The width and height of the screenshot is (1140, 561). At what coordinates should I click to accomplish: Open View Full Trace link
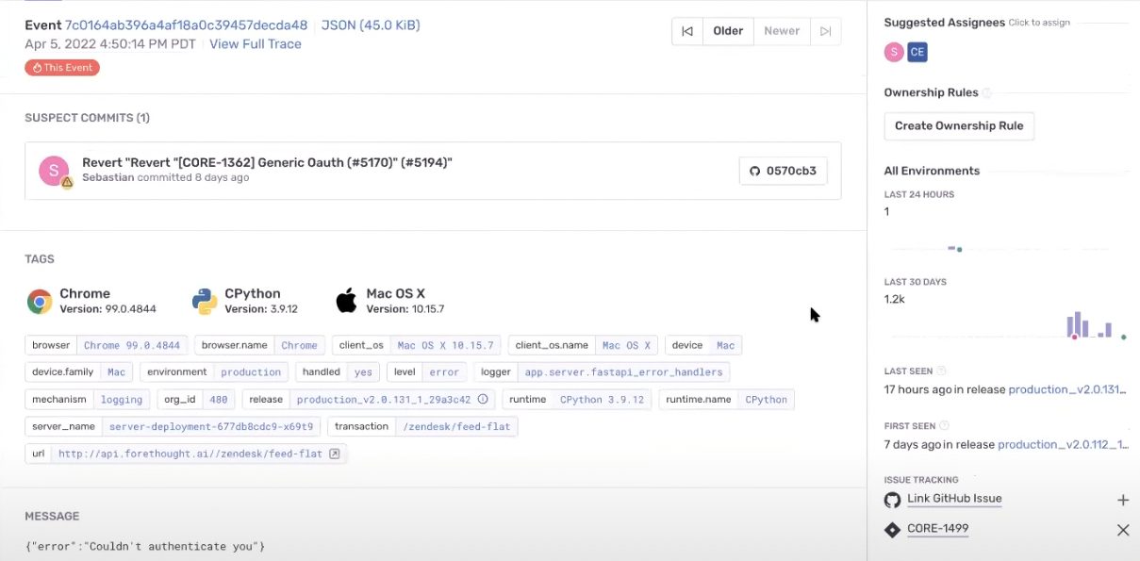(x=256, y=44)
